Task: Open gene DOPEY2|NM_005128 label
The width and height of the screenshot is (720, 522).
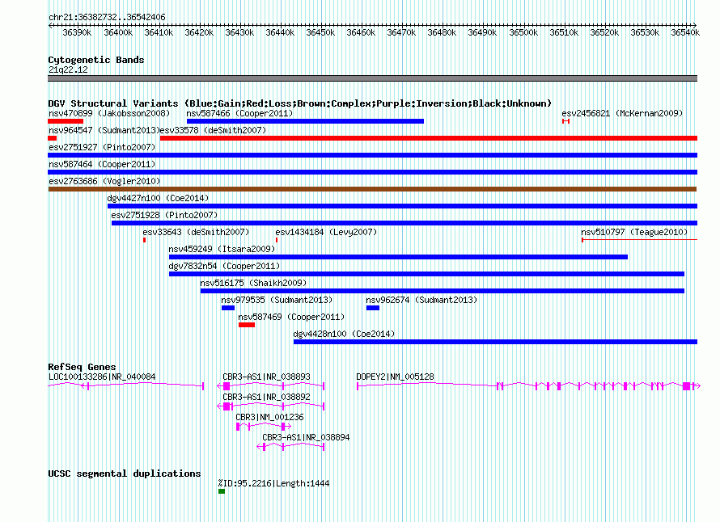Action: pyautogui.click(x=395, y=377)
